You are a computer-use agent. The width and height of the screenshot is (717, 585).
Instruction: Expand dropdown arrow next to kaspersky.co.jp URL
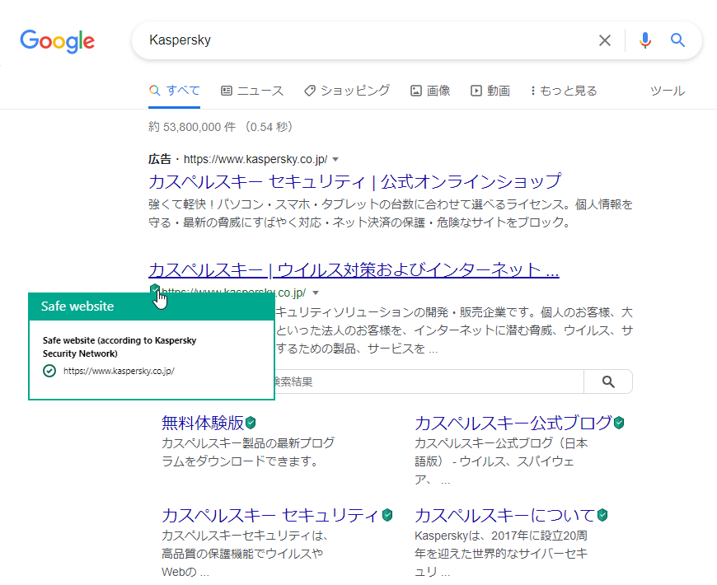click(x=316, y=293)
